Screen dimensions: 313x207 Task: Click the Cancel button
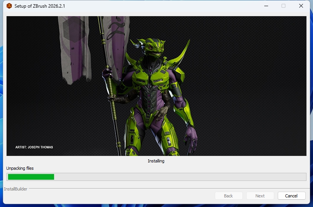[292, 196]
